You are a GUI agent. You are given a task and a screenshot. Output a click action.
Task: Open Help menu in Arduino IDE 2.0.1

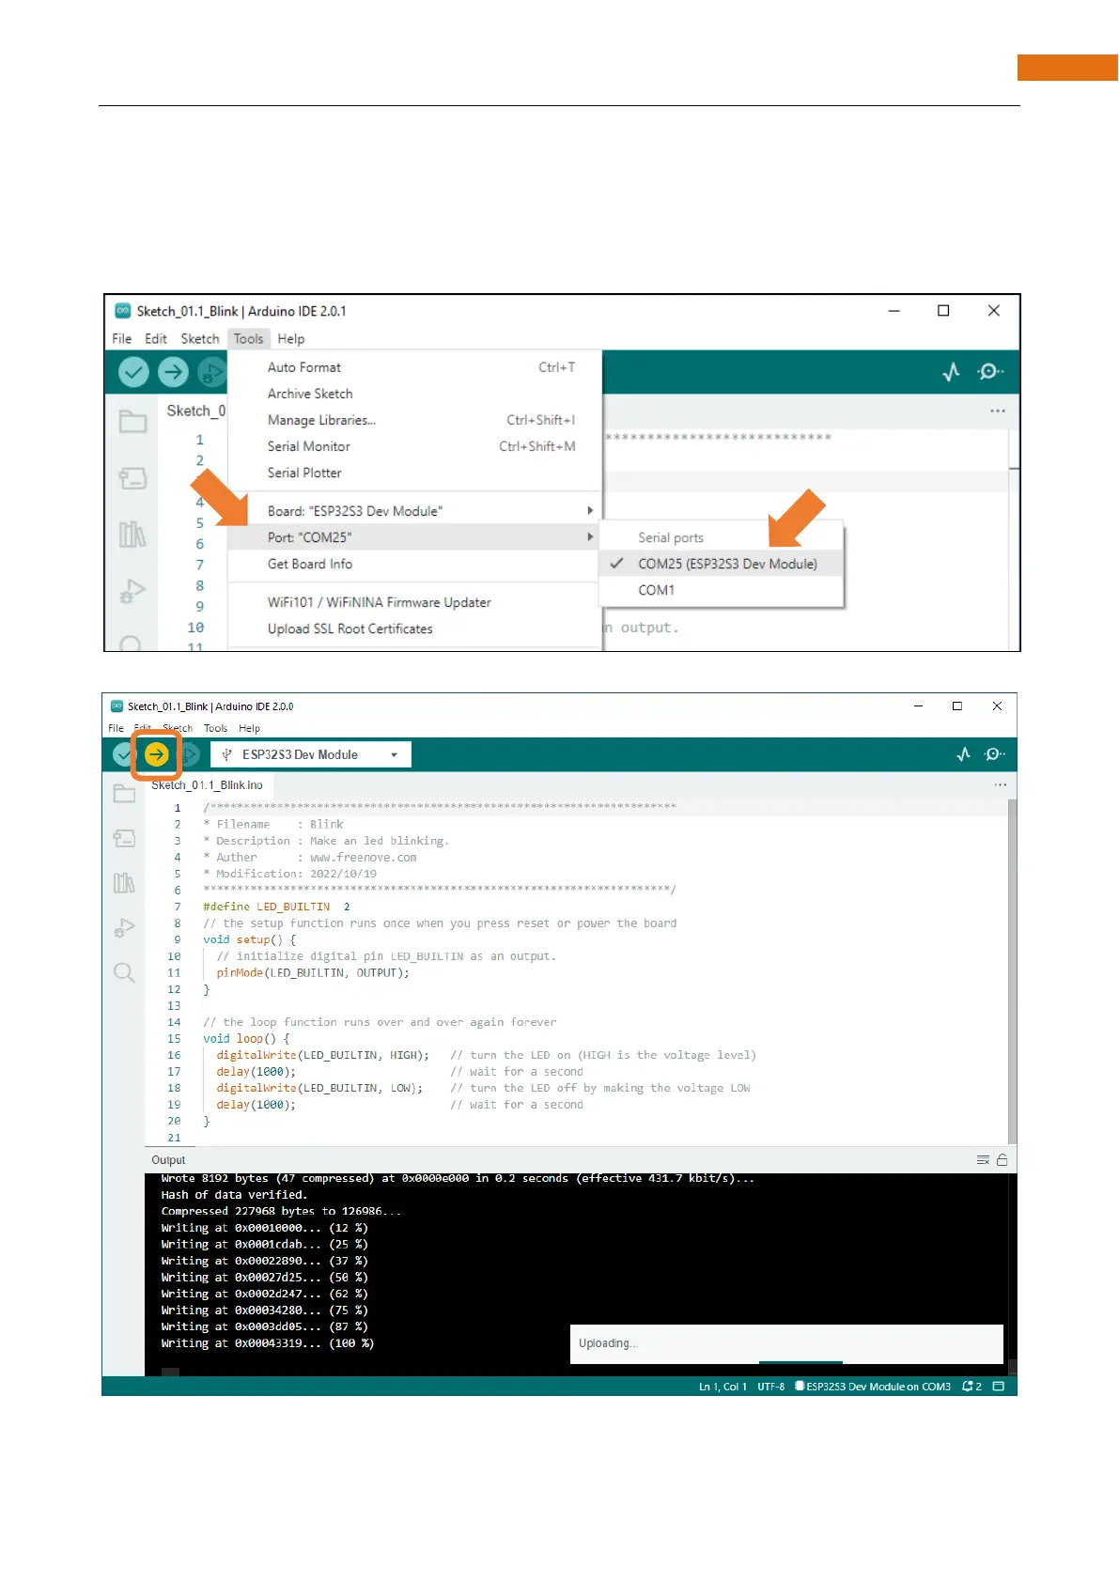(x=291, y=339)
